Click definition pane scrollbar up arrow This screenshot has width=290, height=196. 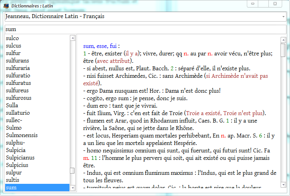click(x=283, y=40)
